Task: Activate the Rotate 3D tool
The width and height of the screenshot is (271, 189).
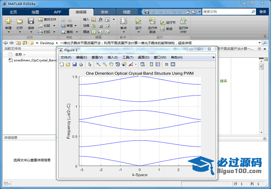Action: click(117, 64)
